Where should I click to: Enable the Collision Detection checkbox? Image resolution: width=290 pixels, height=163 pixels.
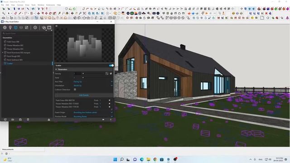pyautogui.click(x=75, y=90)
